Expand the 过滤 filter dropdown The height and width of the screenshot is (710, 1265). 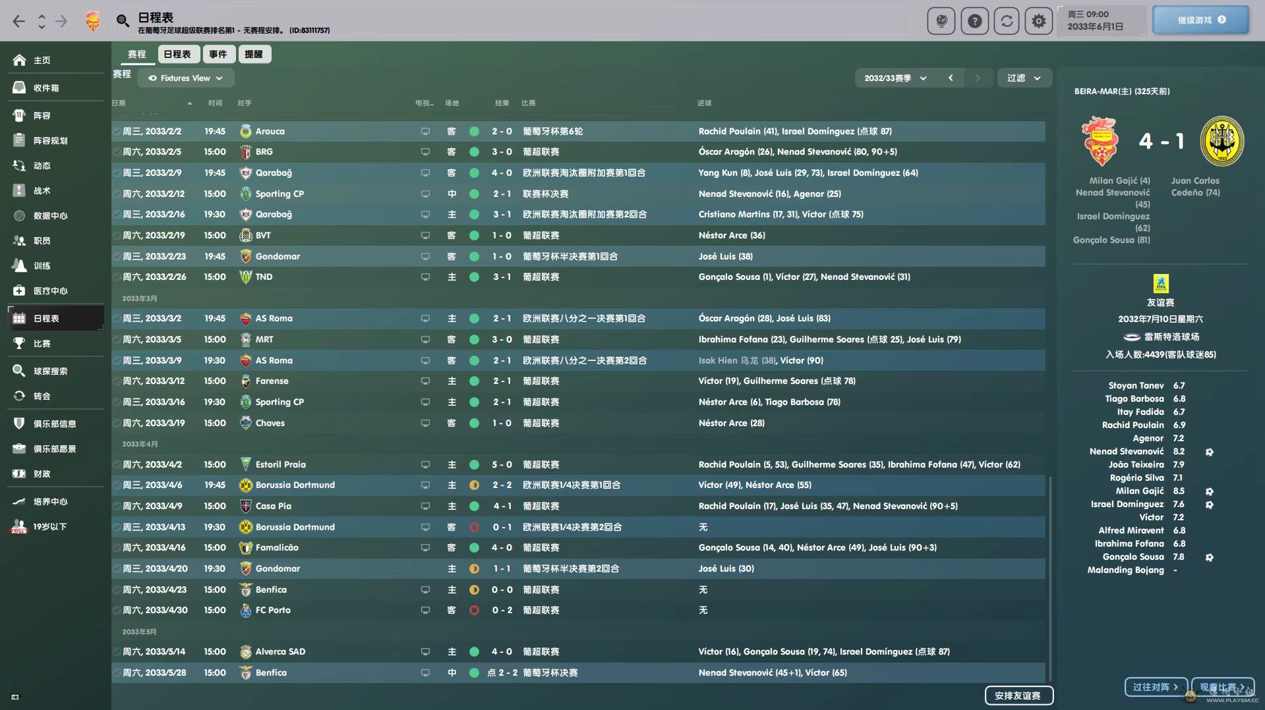[x=1023, y=78]
